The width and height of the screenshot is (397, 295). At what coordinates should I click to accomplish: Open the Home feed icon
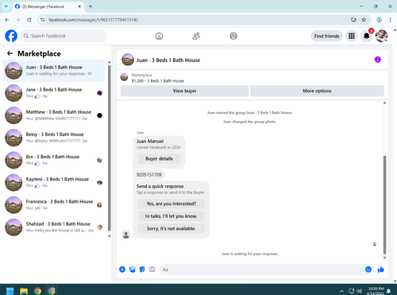click(x=159, y=36)
